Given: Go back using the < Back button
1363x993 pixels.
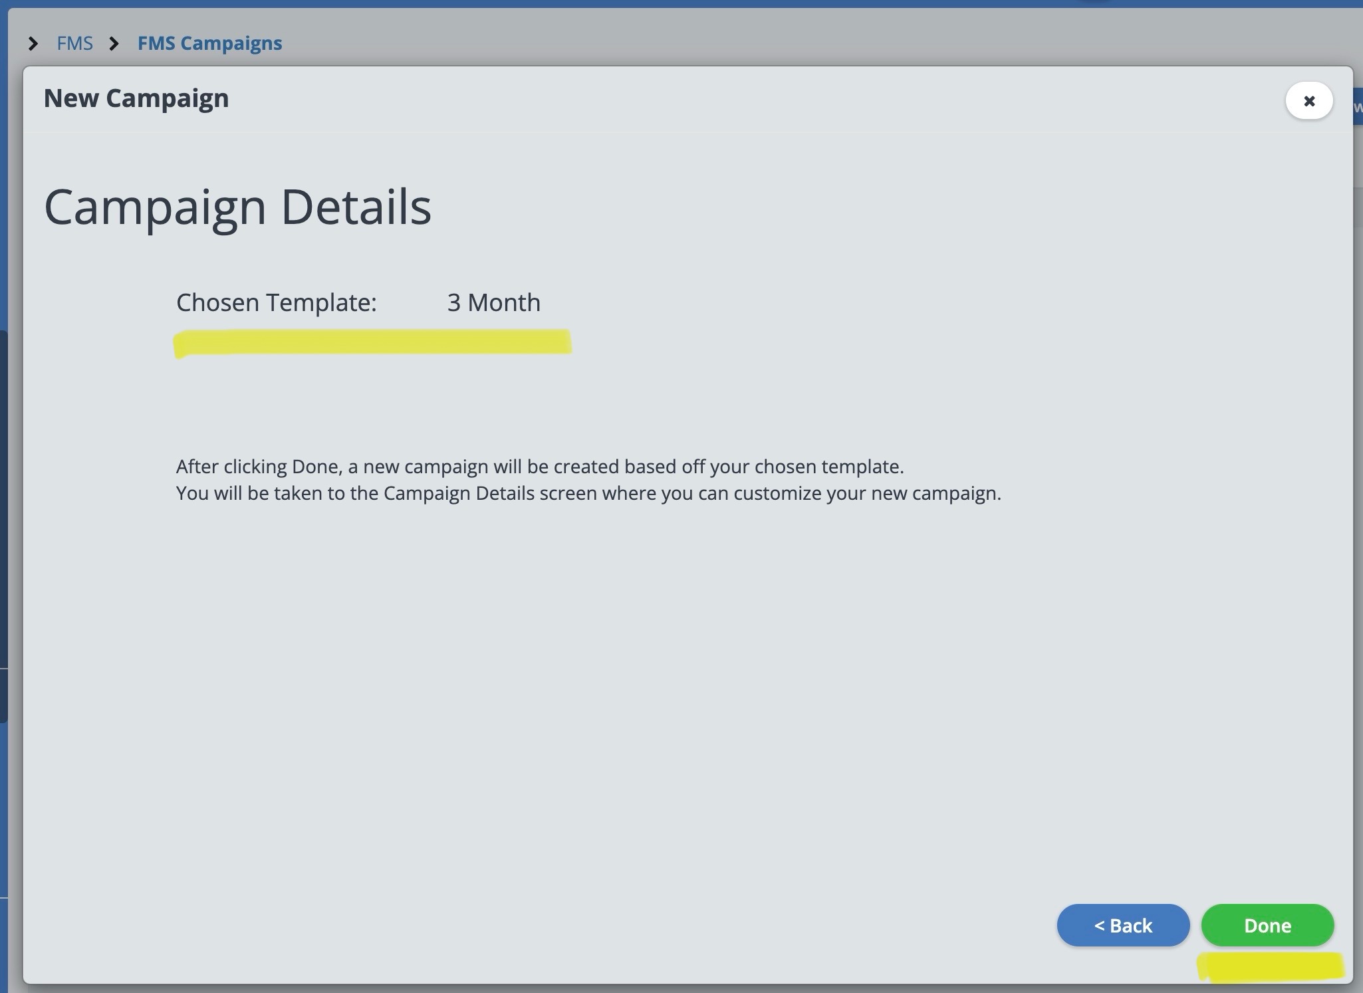Looking at the screenshot, I should tap(1122, 925).
